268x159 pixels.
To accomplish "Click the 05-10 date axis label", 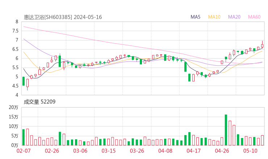I will 250,151.
